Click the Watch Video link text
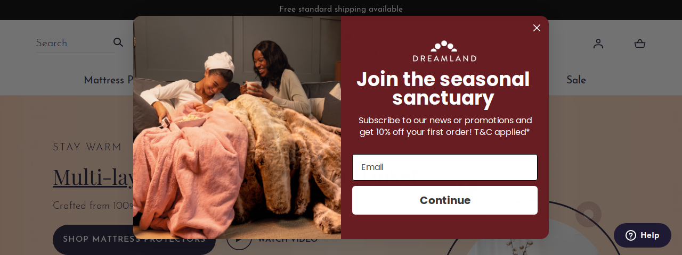The height and width of the screenshot is (255, 682). coord(288,239)
